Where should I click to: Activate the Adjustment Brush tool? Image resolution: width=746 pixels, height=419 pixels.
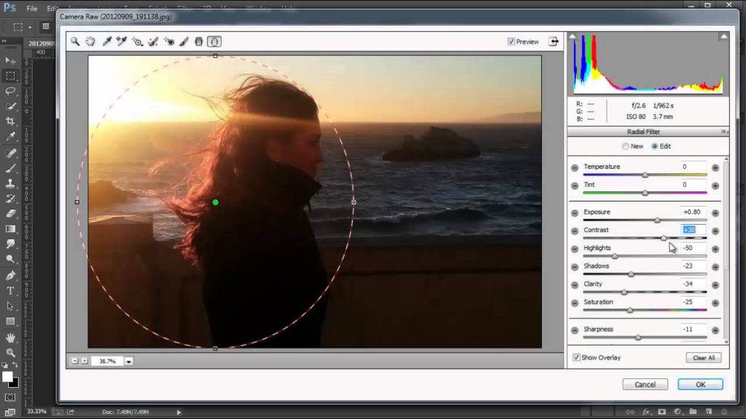pyautogui.click(x=184, y=41)
